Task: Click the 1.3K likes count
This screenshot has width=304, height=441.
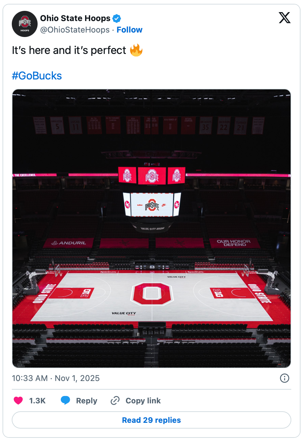Action: pyautogui.click(x=37, y=400)
